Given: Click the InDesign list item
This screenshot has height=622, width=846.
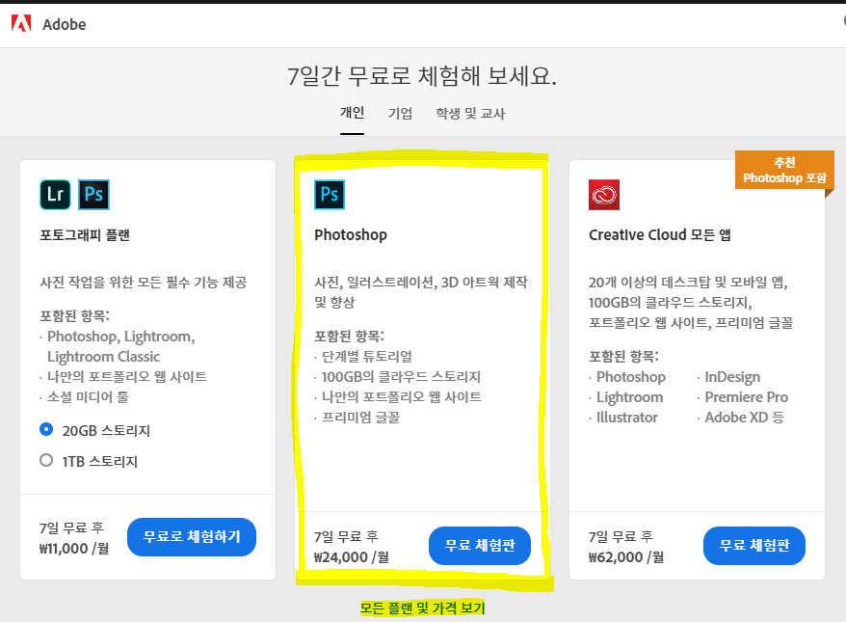Looking at the screenshot, I should (x=732, y=377).
